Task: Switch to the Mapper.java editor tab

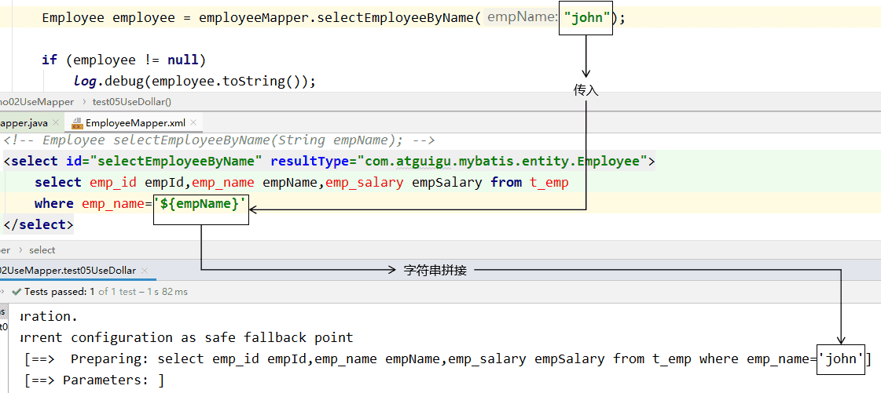Action: pyautogui.click(x=24, y=123)
